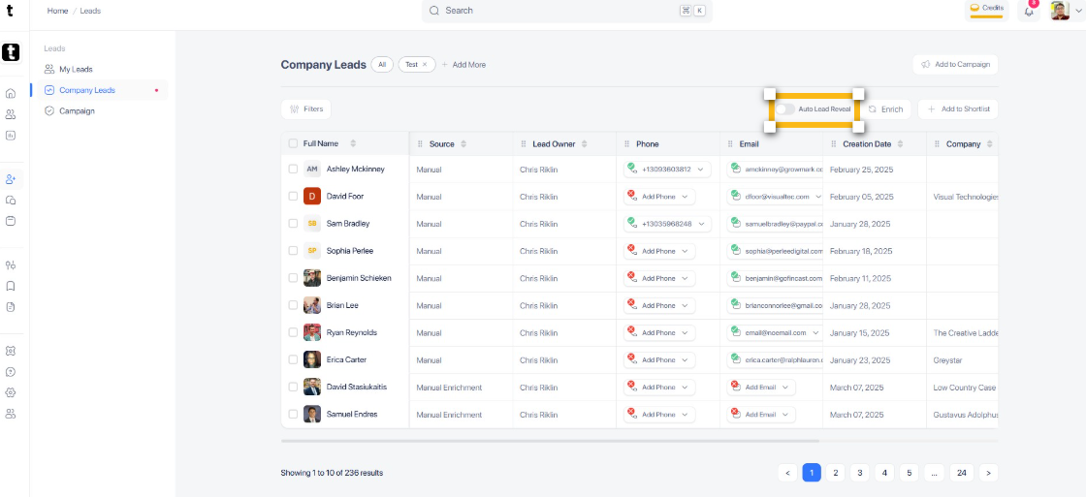Remove the Test tag with its x
Screen dimensions: 1086x497
(x=425, y=64)
